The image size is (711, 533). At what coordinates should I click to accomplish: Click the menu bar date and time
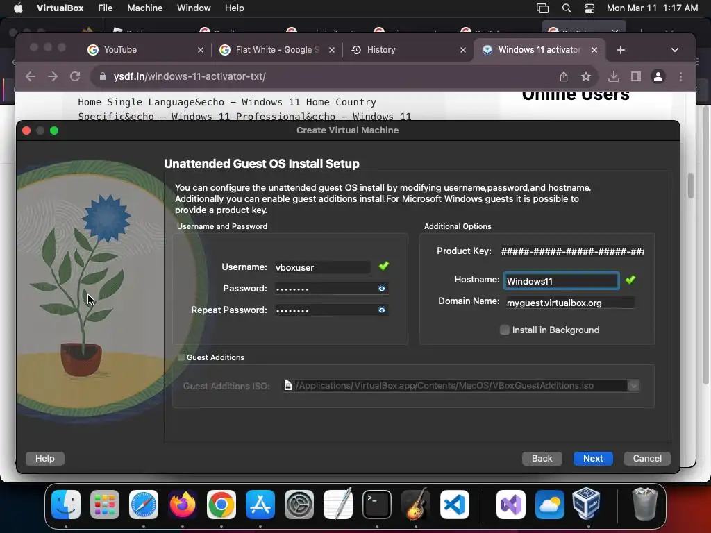pyautogui.click(x=652, y=8)
